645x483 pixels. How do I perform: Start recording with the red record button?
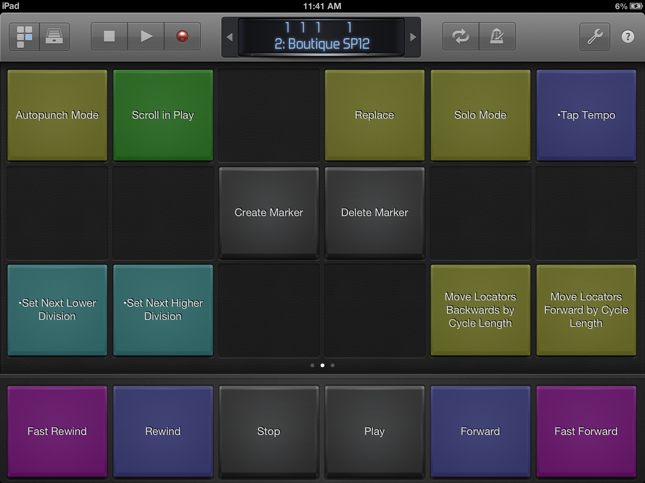pyautogui.click(x=182, y=37)
